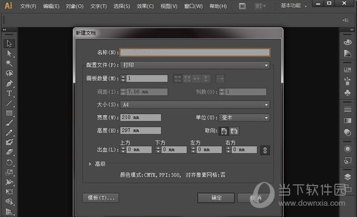Open the 大小 size dropdown showing A4
The height and width of the screenshot is (217, 357).
tap(195, 105)
